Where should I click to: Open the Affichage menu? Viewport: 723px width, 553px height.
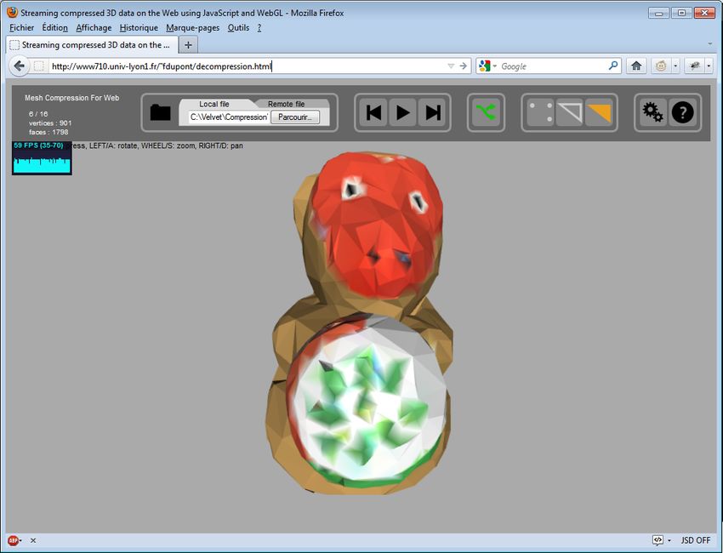(x=94, y=28)
